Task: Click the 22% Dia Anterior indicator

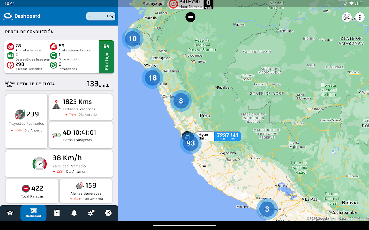Action: coord(69,172)
